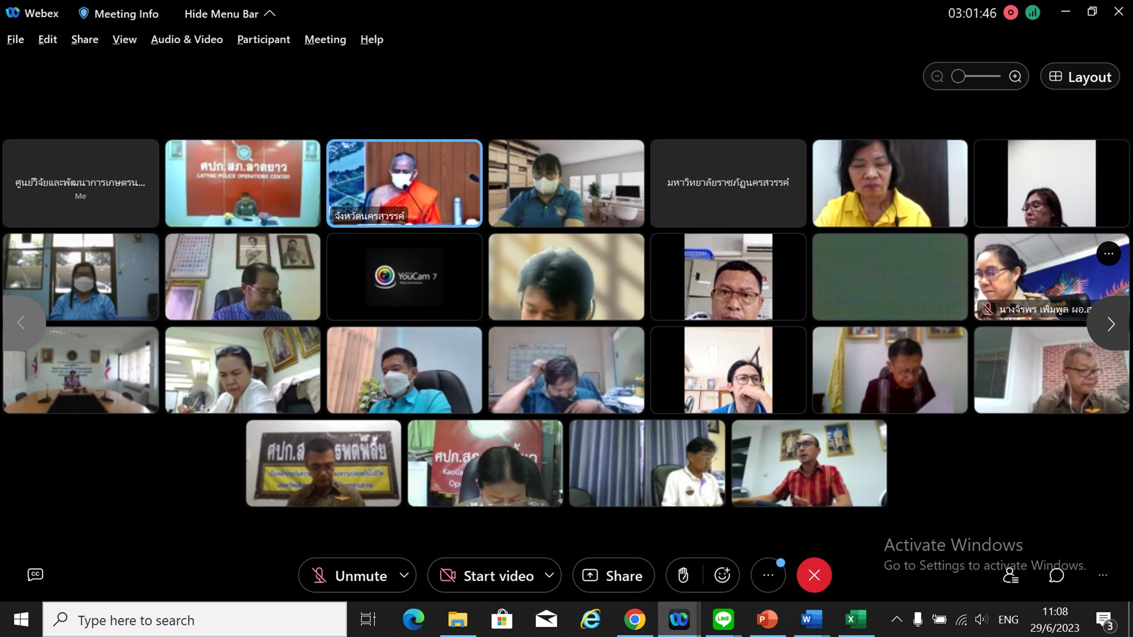Select จังหวัดนครสวรรค์ monk video tile
Screen dimensions: 1133x637
pos(404,183)
